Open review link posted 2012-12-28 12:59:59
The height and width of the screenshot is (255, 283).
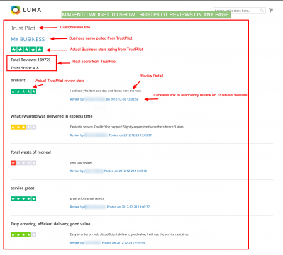click(x=107, y=243)
